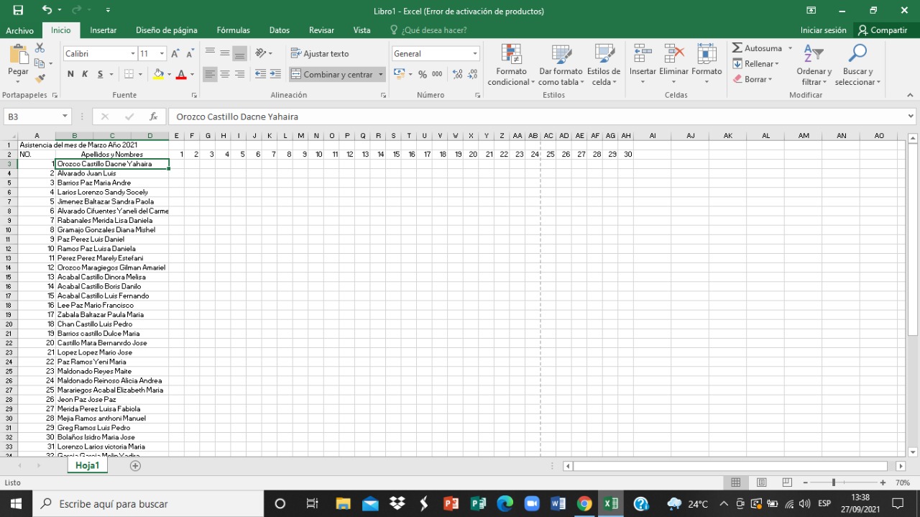Align cell text left
Viewport: 920px width, 517px height.
(210, 74)
